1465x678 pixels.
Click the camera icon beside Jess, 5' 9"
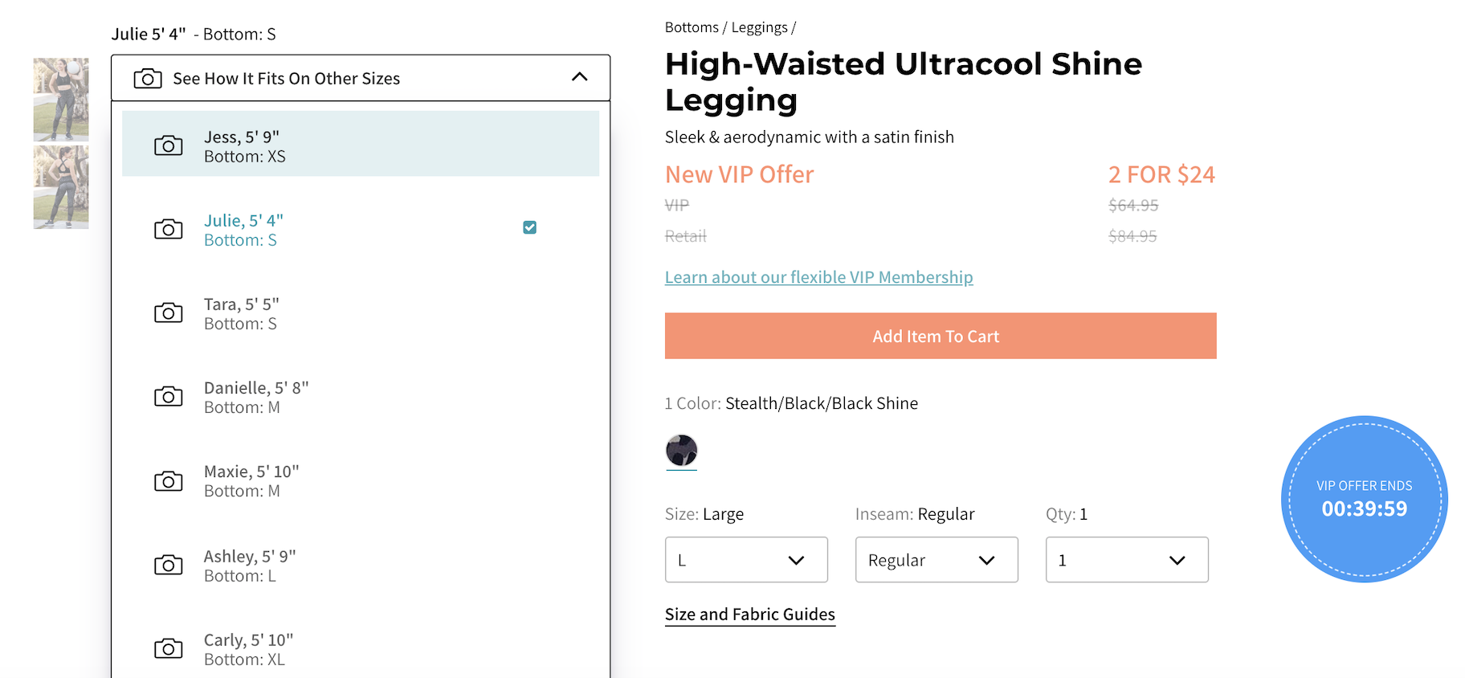[168, 145]
